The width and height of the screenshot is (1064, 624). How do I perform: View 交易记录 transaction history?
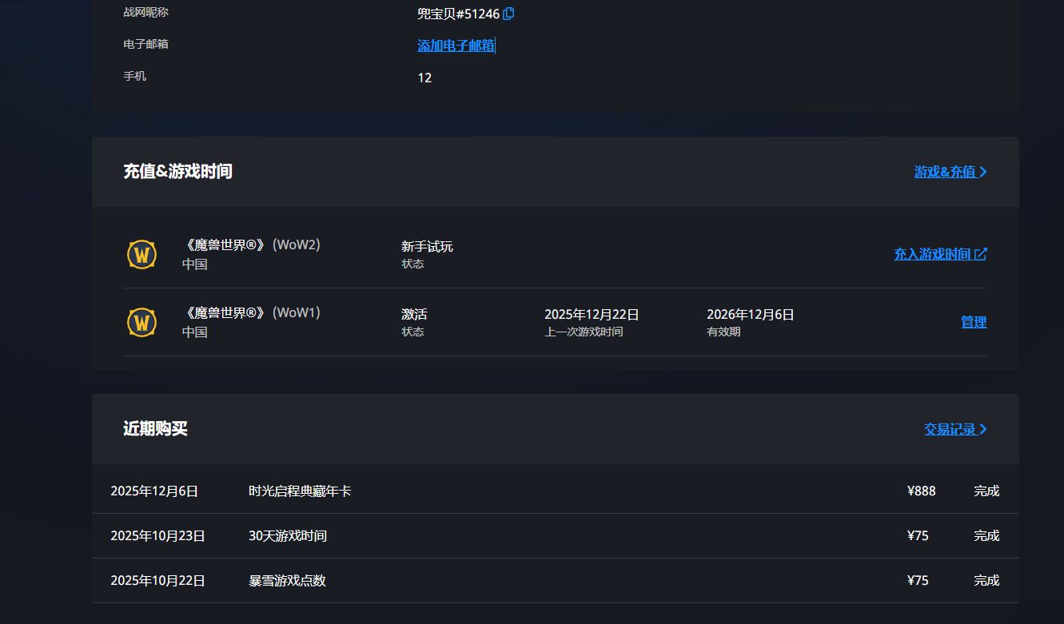pos(950,429)
